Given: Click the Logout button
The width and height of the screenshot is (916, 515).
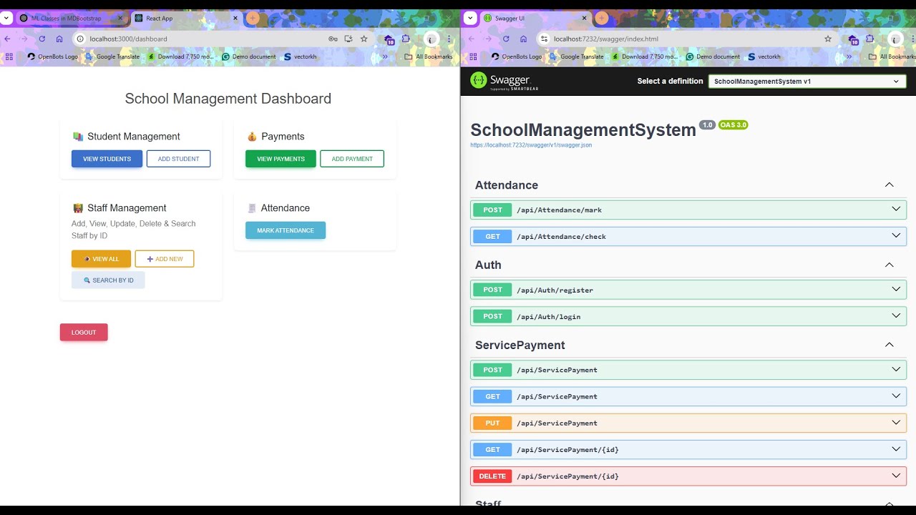Looking at the screenshot, I should (84, 333).
